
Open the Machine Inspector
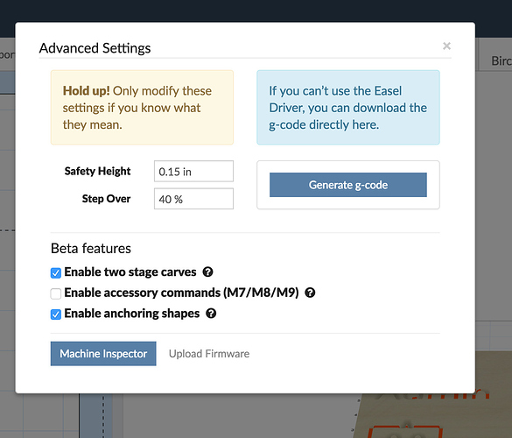[x=103, y=354]
